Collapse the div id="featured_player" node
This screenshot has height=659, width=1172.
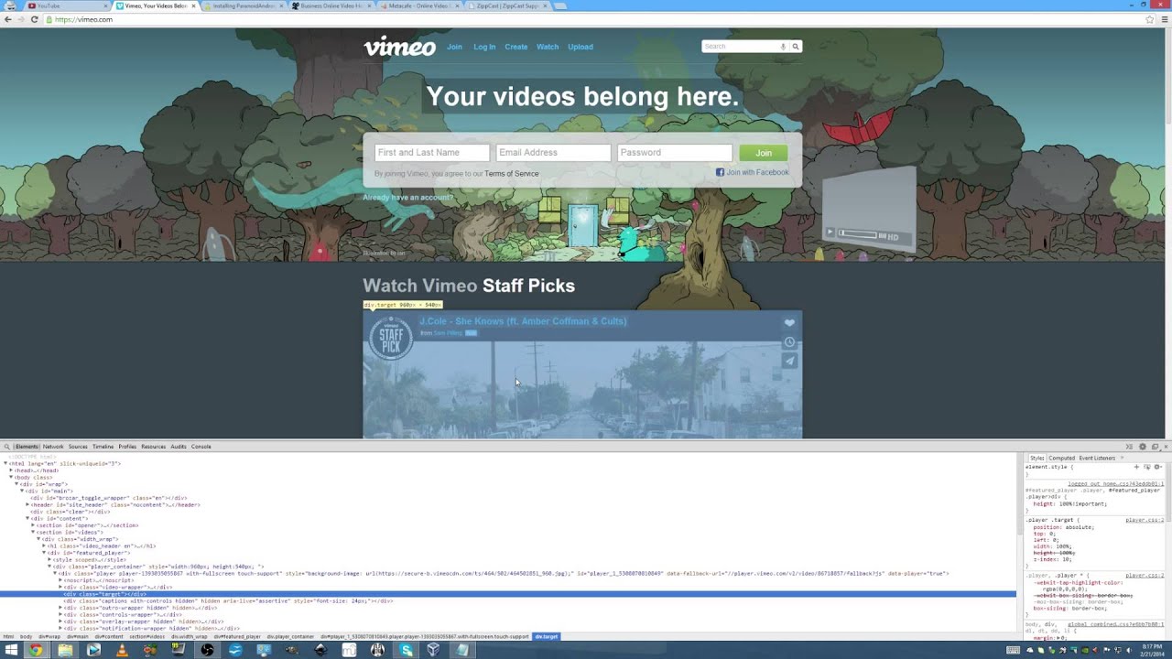point(44,553)
